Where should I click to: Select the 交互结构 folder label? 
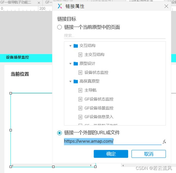[87, 46]
